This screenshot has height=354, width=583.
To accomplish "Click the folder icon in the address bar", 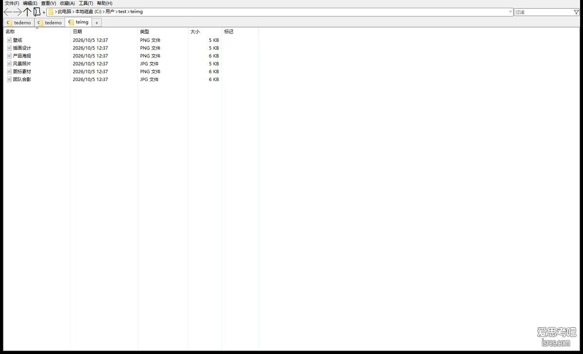I will [51, 12].
